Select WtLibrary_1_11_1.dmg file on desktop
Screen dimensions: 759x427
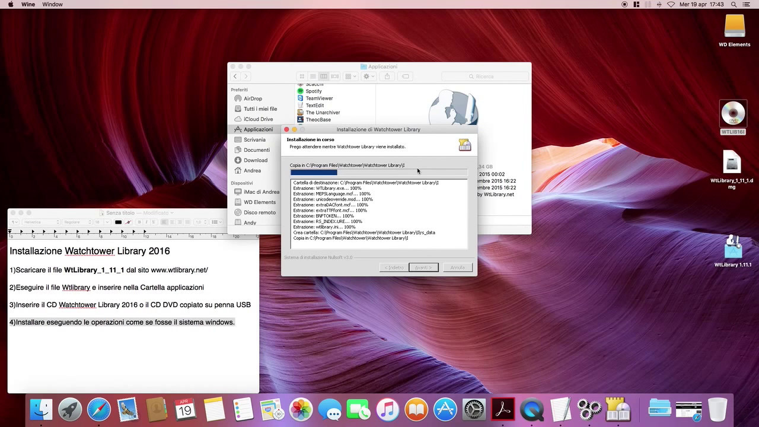pyautogui.click(x=732, y=170)
